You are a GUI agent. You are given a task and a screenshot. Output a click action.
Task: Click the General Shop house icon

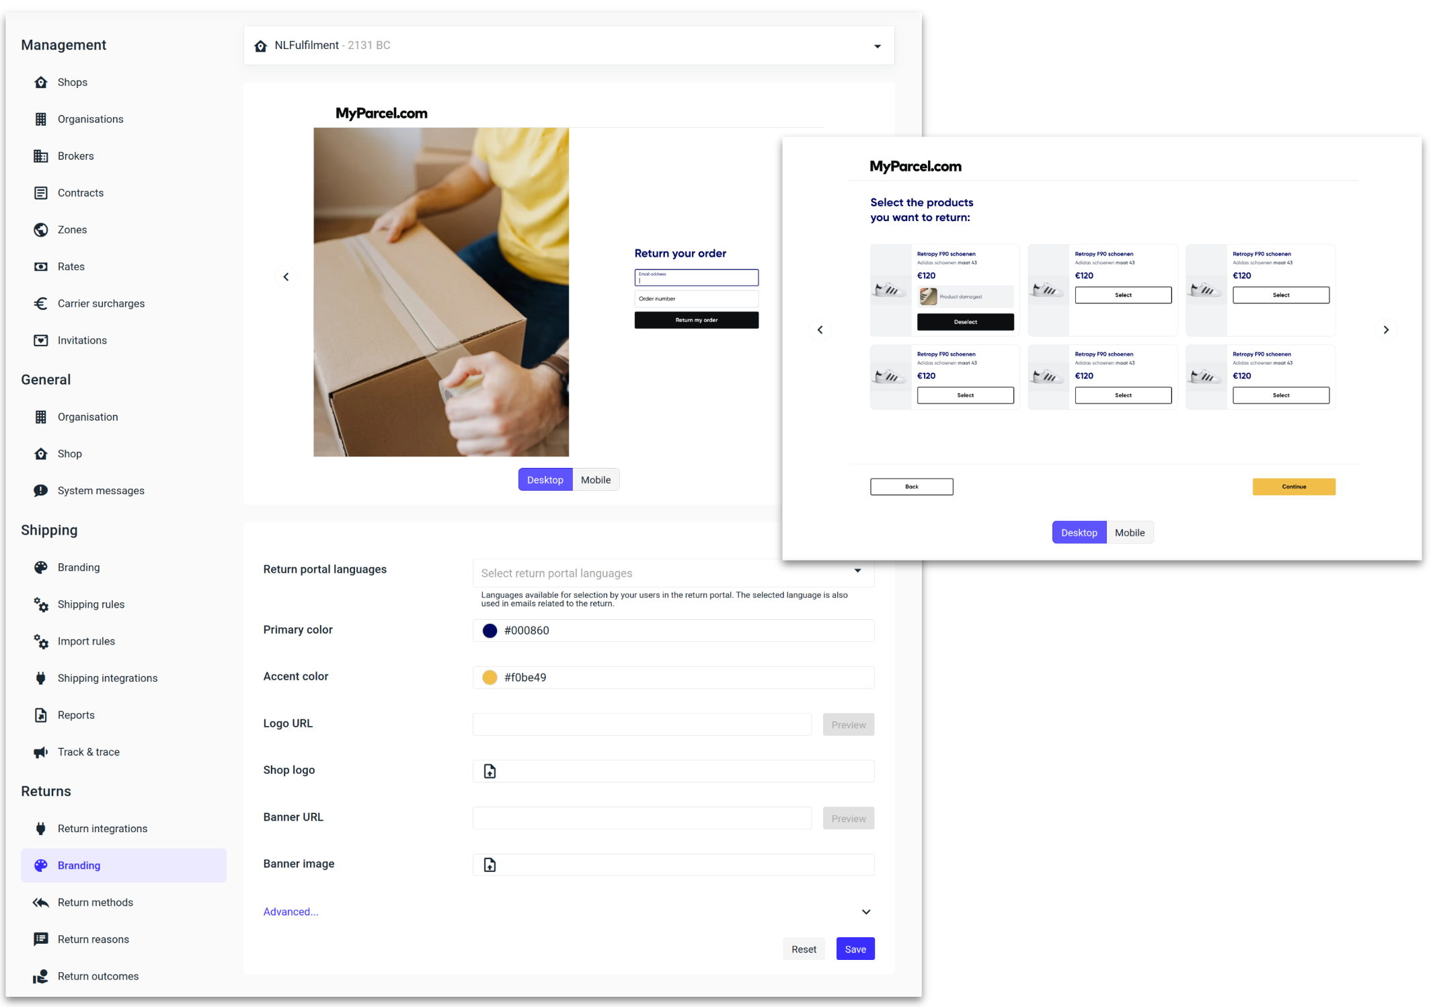(41, 454)
